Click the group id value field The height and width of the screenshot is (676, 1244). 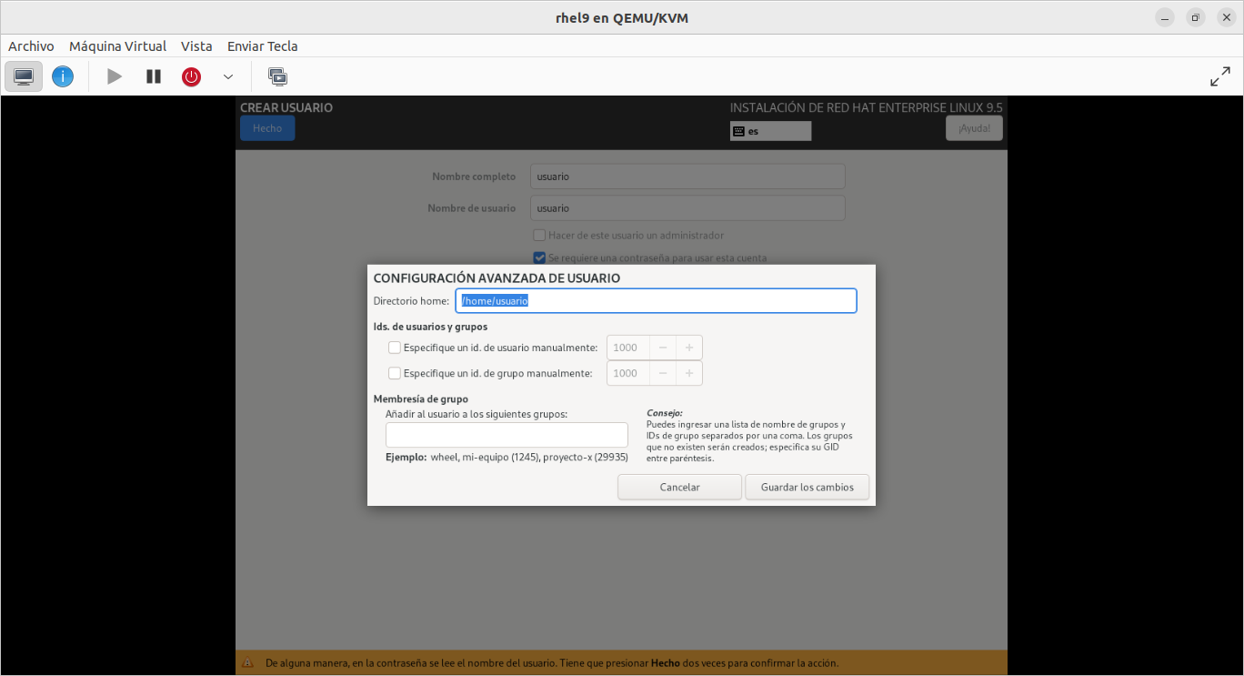628,373
